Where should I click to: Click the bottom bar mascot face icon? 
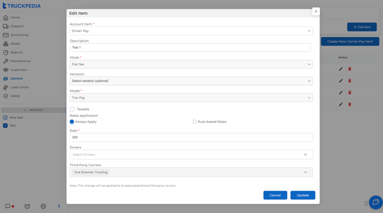27,206
